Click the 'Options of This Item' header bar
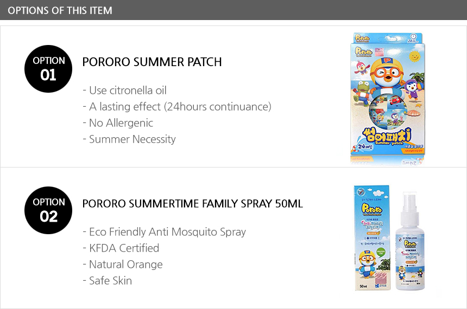Screen dimensions: 467x309 pyautogui.click(x=233, y=10)
